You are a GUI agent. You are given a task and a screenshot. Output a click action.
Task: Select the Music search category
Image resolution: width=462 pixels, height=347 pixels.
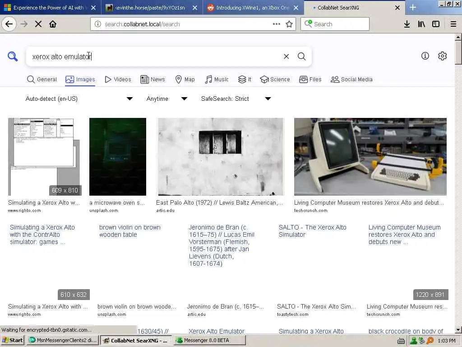pyautogui.click(x=217, y=80)
